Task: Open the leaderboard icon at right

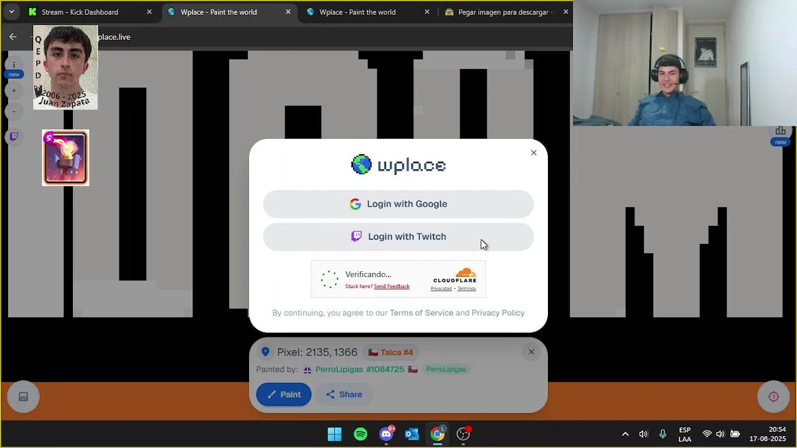Action: tap(780, 131)
